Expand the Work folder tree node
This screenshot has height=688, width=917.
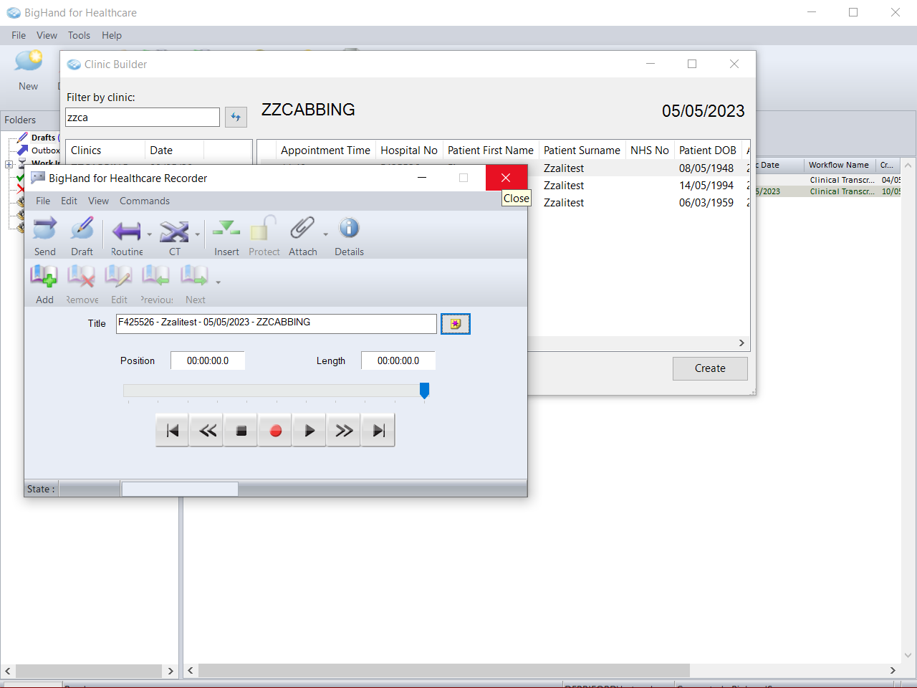[9, 164]
